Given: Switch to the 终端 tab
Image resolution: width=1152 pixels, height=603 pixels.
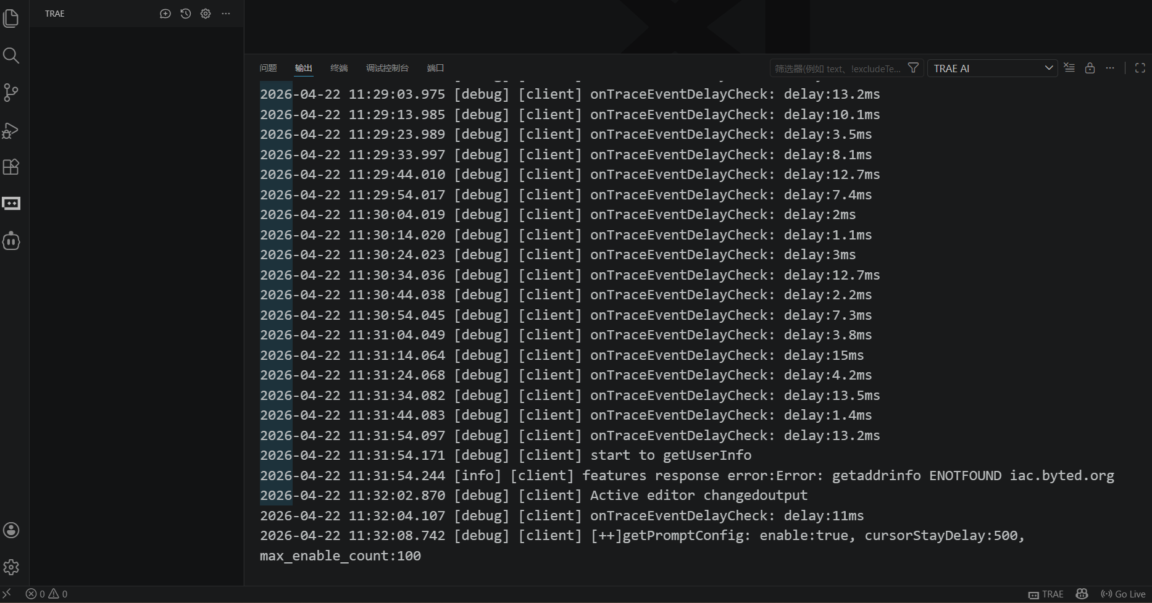Looking at the screenshot, I should (x=339, y=68).
